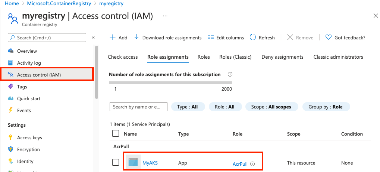Image resolution: width=380 pixels, height=172 pixels.
Task: Click the Overview cloud icon in sidebar
Action: pos(11,51)
